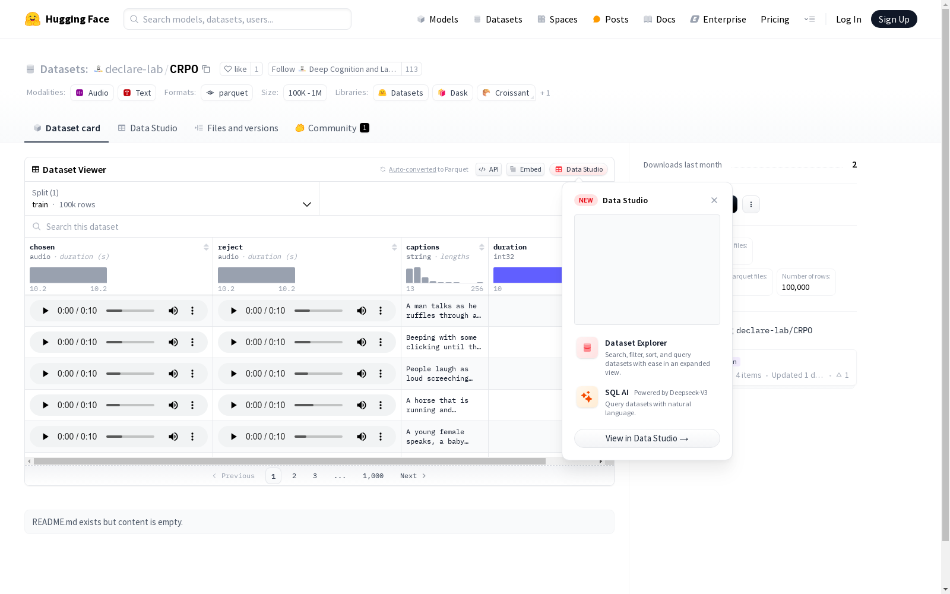Select the Dataset card tab
This screenshot has width=950, height=594.
66,128
